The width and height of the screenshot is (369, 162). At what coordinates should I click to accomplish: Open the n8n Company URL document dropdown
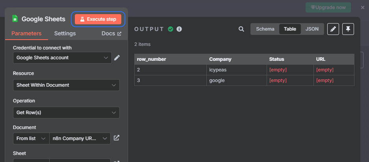[80, 138]
